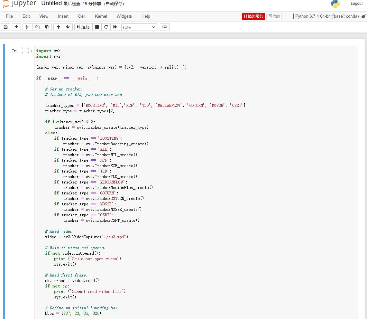Restart the kernel with circular arrow
Screen dimensions: 367x319
106,27
